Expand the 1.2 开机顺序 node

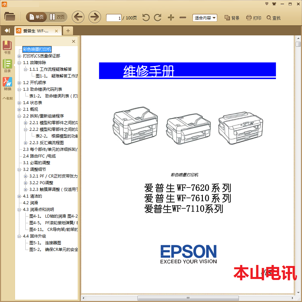point(19,83)
